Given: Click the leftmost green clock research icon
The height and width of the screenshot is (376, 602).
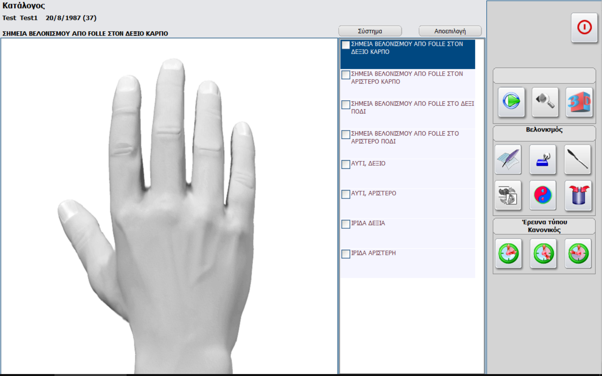Looking at the screenshot, I should [508, 253].
